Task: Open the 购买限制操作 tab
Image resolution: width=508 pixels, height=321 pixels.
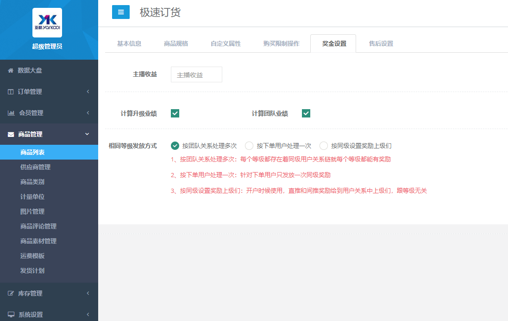Action: click(282, 43)
